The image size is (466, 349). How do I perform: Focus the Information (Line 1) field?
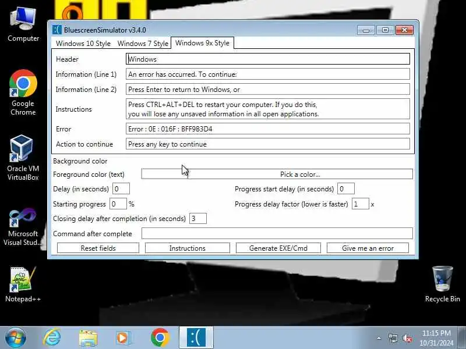(x=268, y=74)
